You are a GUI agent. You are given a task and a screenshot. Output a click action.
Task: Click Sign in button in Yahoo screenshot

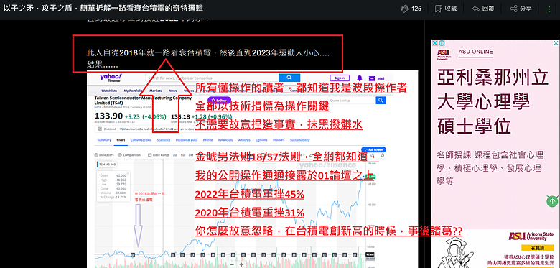(x=340, y=78)
